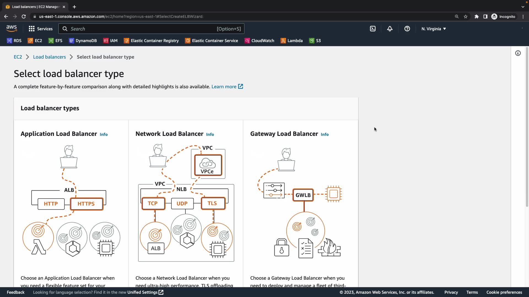
Task: Go to Load balancers breadcrumb
Action: click(49, 57)
